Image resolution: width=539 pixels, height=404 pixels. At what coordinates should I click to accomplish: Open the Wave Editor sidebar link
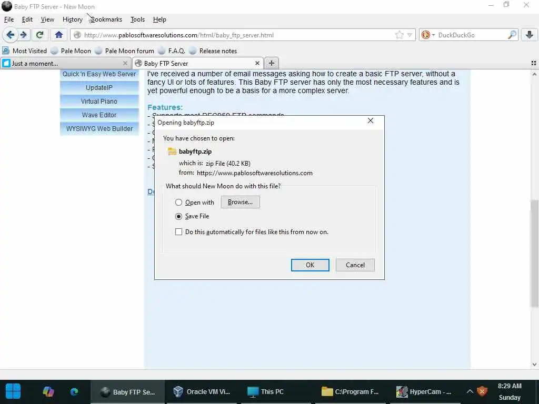99,115
